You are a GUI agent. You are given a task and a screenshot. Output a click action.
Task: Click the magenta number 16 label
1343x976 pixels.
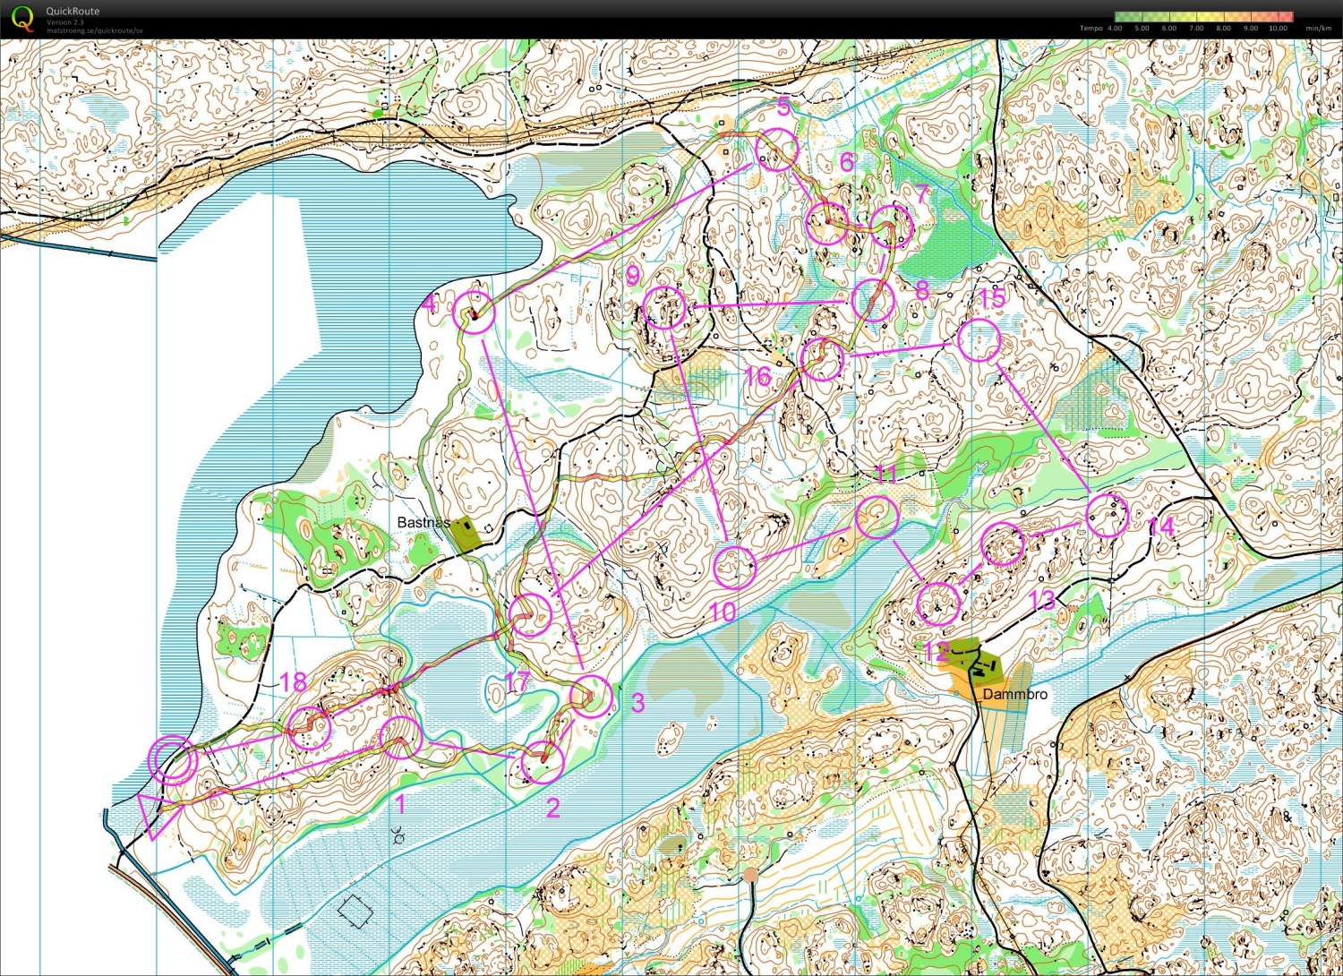coord(757,376)
